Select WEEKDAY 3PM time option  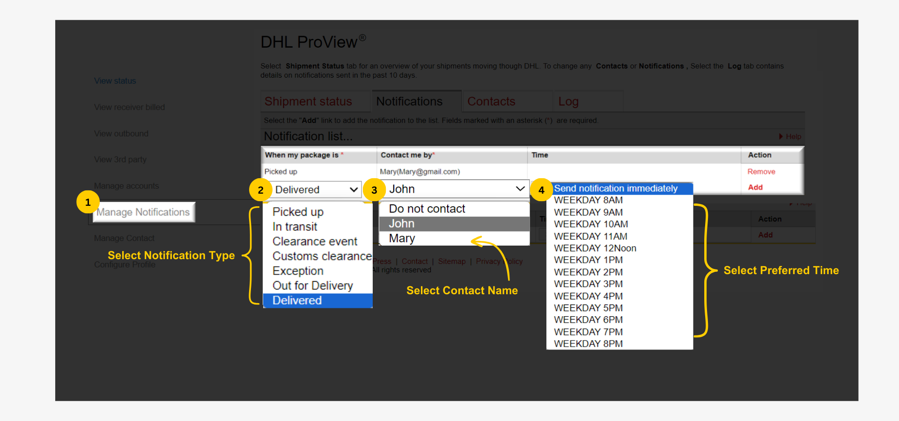click(620, 284)
